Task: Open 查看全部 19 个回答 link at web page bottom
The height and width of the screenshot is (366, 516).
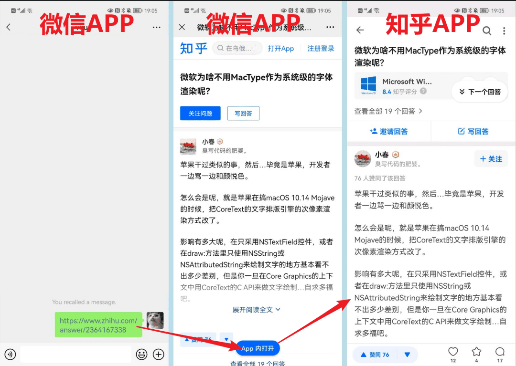Action: click(258, 363)
